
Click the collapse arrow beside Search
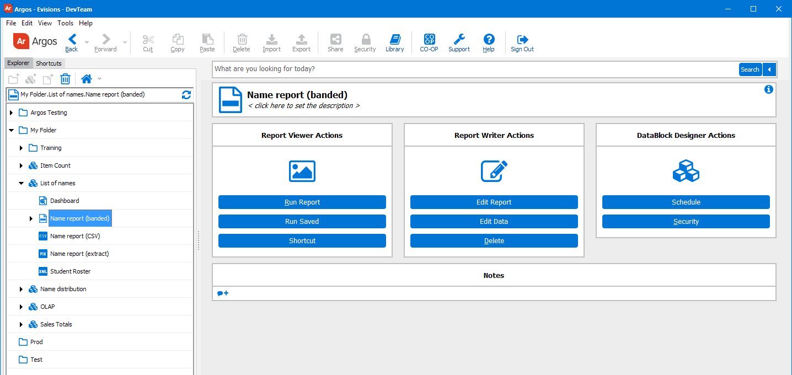pos(769,69)
